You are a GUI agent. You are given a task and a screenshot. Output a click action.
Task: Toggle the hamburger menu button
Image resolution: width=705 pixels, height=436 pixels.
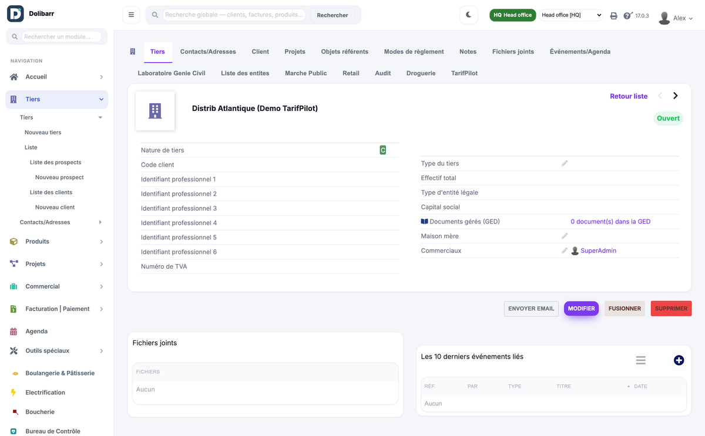(131, 15)
